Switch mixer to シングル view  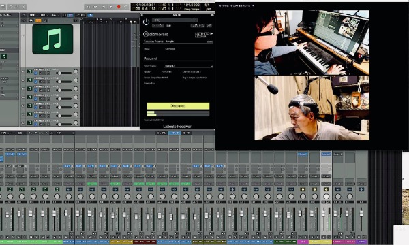tap(161, 133)
